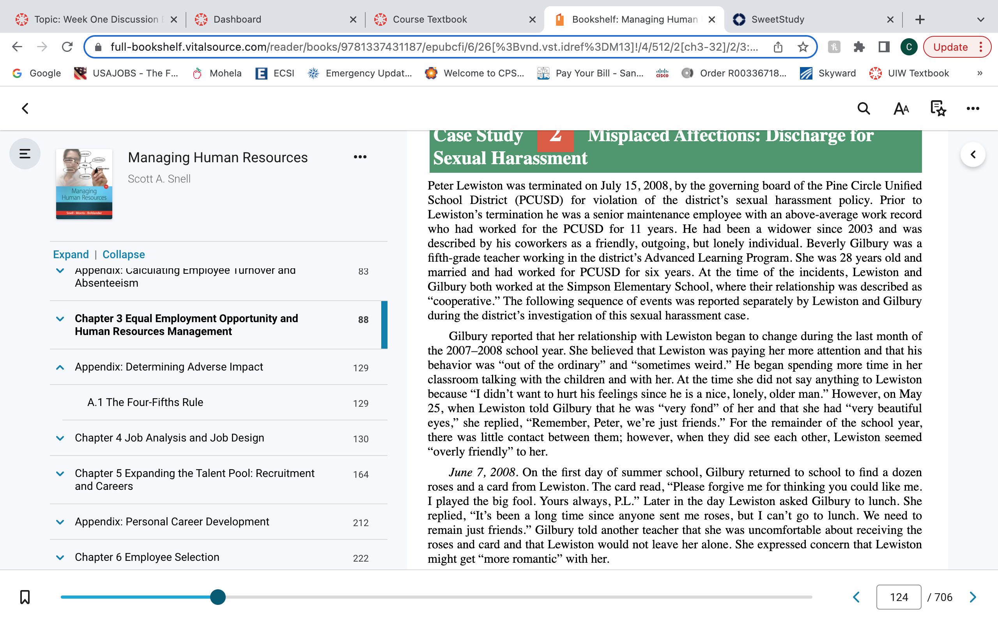The width and height of the screenshot is (998, 624).
Task: Toggle the browser side panel icon
Action: pyautogui.click(x=883, y=47)
